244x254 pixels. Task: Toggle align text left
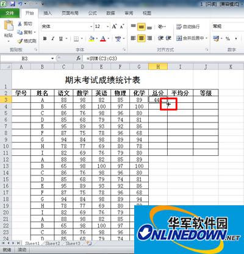click(133, 38)
